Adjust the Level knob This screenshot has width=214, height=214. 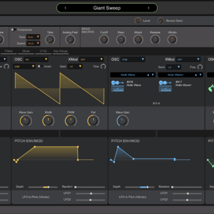click(x=137, y=21)
